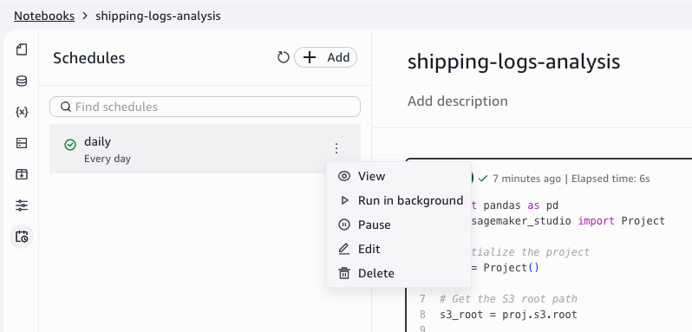
Task: Click the eye icon beside View
Action: tap(343, 176)
